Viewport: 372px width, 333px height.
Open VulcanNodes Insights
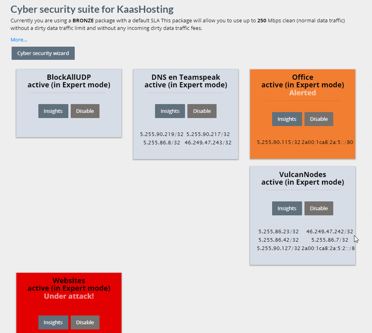(x=287, y=209)
